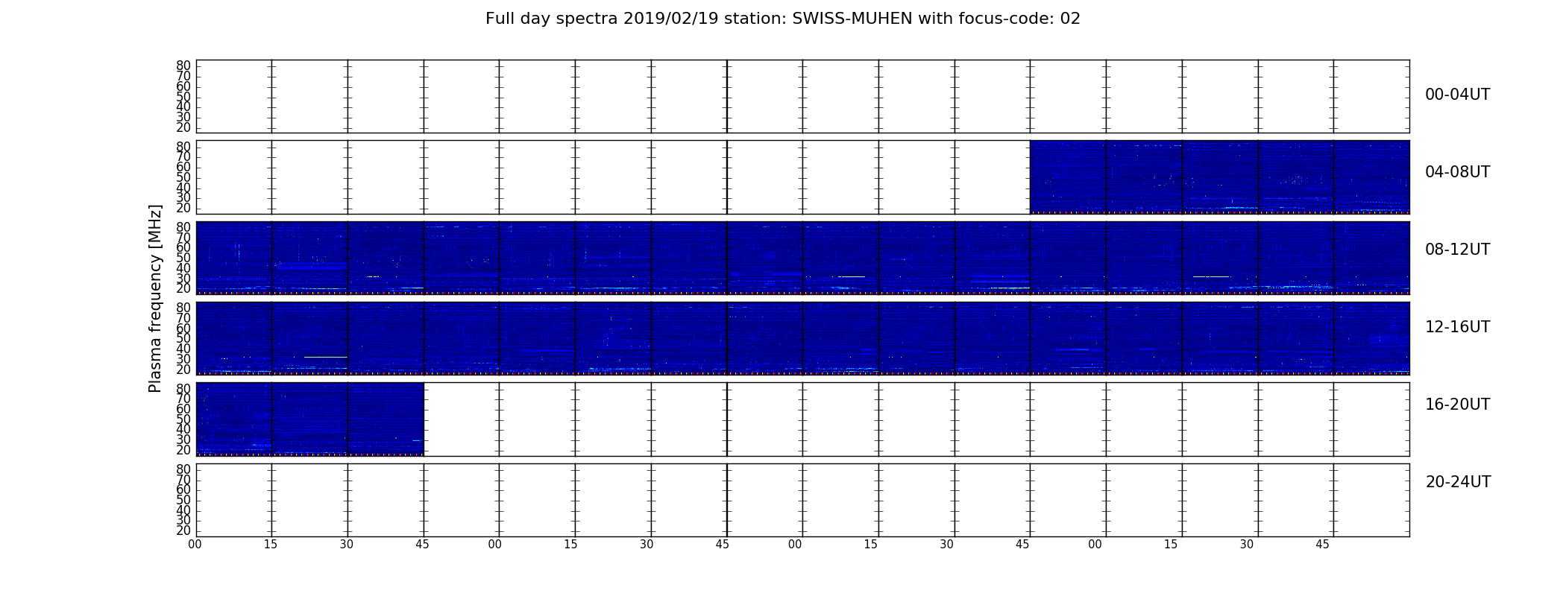The width and height of the screenshot is (1566, 596).
Task: Click the 12-16UT spectrogram panel
Action: pyautogui.click(x=802, y=338)
